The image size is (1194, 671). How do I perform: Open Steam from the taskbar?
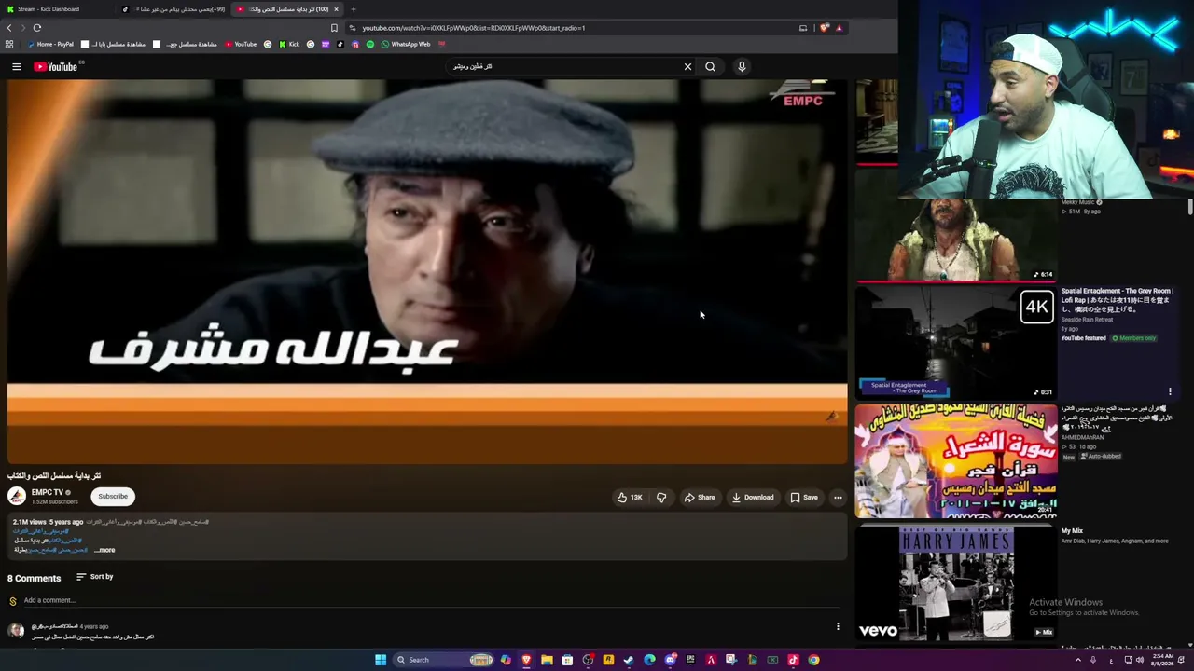click(x=629, y=660)
